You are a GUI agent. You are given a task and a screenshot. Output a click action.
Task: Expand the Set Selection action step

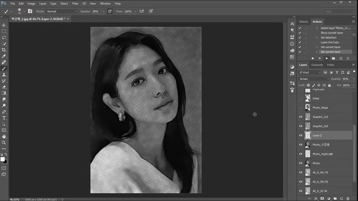[317, 37]
